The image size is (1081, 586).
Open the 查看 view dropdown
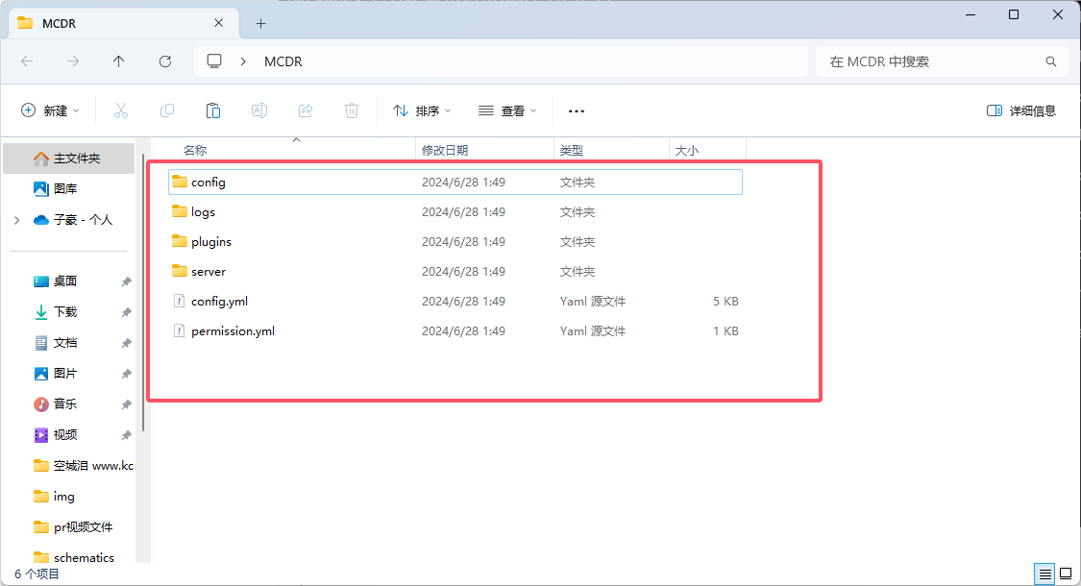pyautogui.click(x=507, y=110)
